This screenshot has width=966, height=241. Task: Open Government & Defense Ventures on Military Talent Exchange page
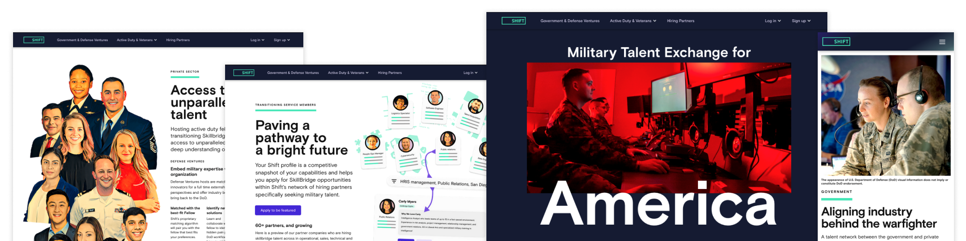pos(570,21)
